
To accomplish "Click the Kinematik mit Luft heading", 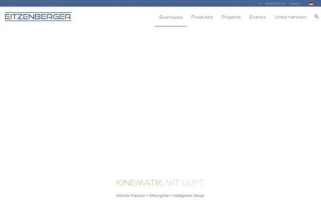I will coord(160,182).
